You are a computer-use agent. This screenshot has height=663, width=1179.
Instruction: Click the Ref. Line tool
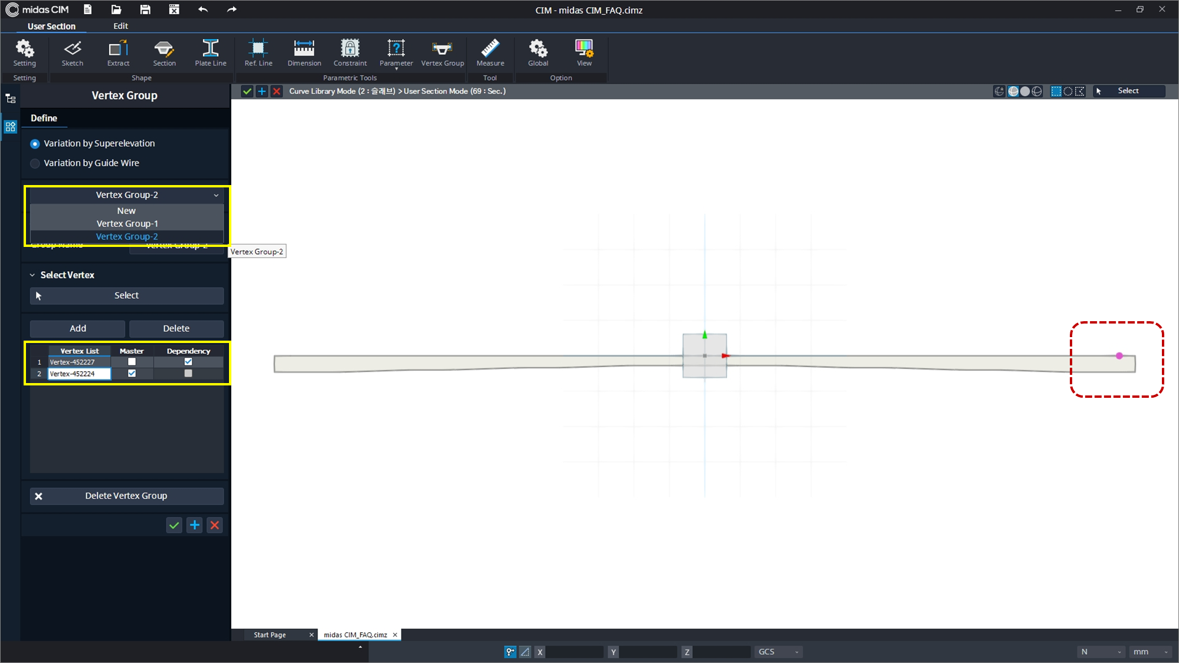coord(258,52)
